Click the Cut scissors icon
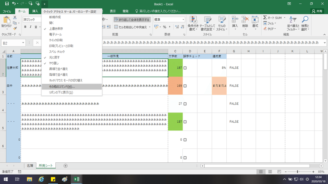 (x=15, y=18)
